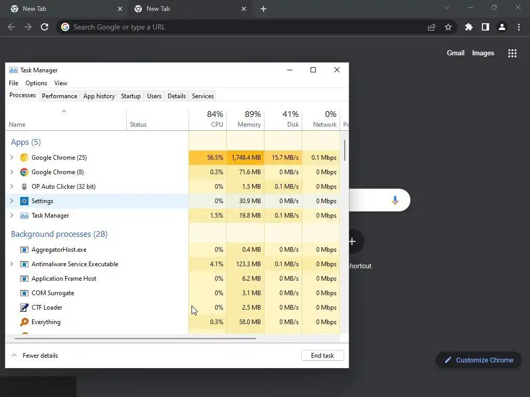This screenshot has height=397, width=530.
Task: Expand the Google Chrome (25) process group
Action: tap(11, 158)
